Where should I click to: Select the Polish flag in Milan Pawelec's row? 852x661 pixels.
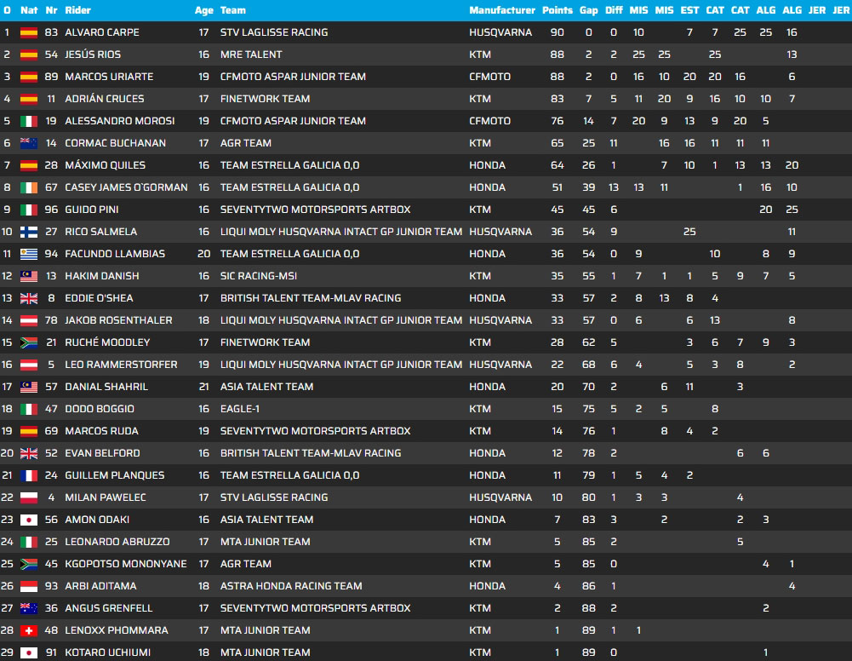tap(29, 497)
